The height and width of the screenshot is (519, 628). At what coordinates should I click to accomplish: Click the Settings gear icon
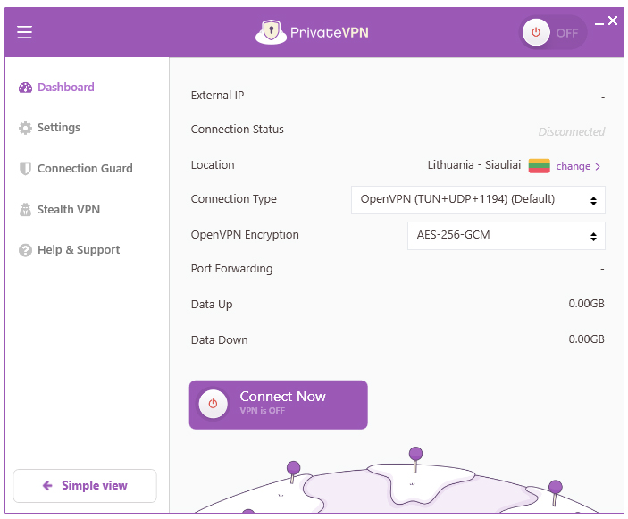(x=25, y=129)
